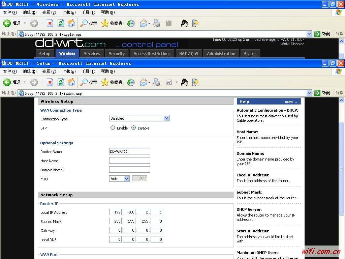
Task: Click the Wireless window scrollbar up arrow
Action: coord(342,41)
